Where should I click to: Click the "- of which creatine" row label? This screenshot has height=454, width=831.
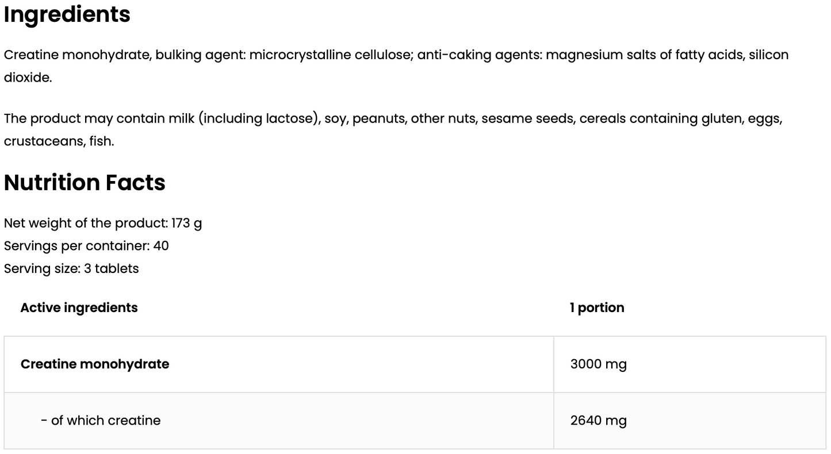click(101, 421)
